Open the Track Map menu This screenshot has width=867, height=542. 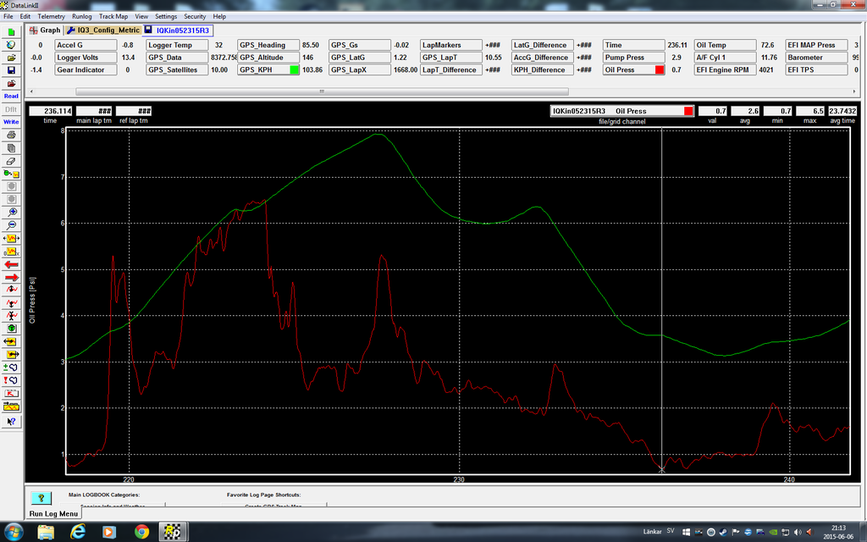point(113,16)
